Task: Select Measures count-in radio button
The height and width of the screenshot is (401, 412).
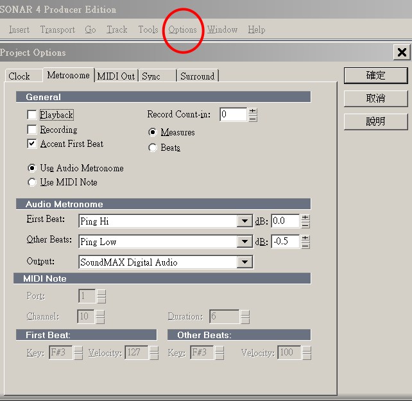Action: [153, 132]
